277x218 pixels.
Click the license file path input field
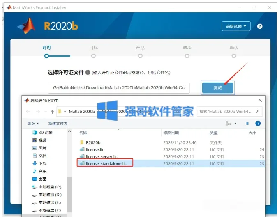point(119,88)
